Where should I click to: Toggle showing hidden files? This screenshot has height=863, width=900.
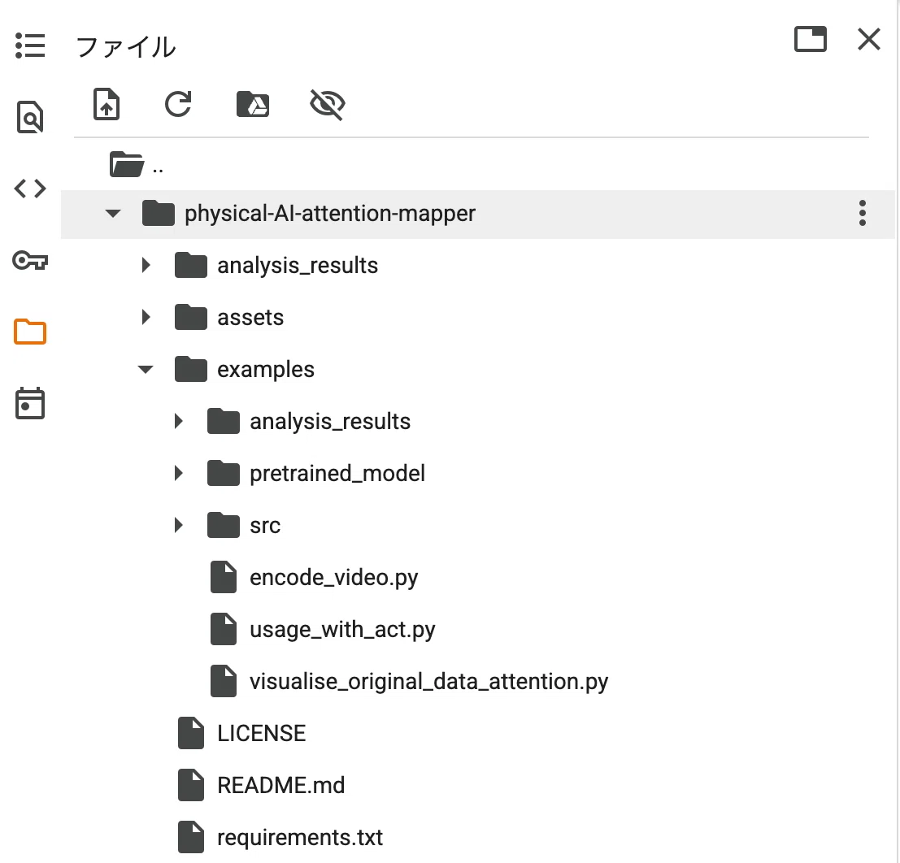tap(327, 105)
